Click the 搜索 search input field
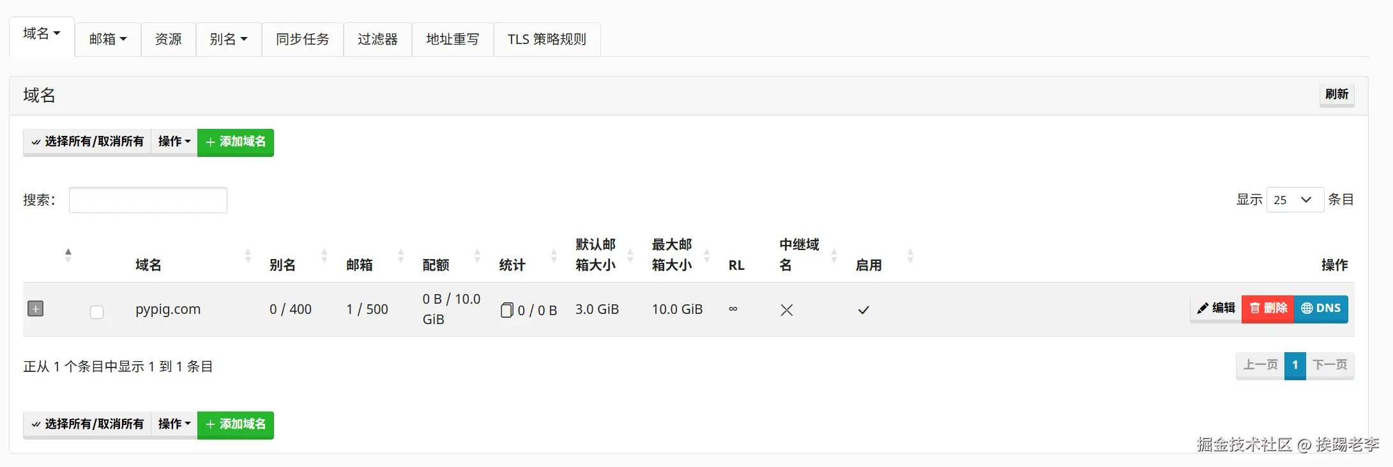1393x467 pixels. [x=148, y=200]
